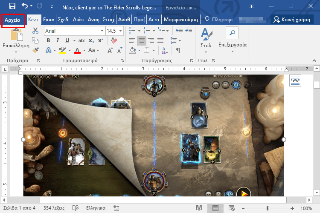
Task: Toggle subscript formatting
Action: 91,40
